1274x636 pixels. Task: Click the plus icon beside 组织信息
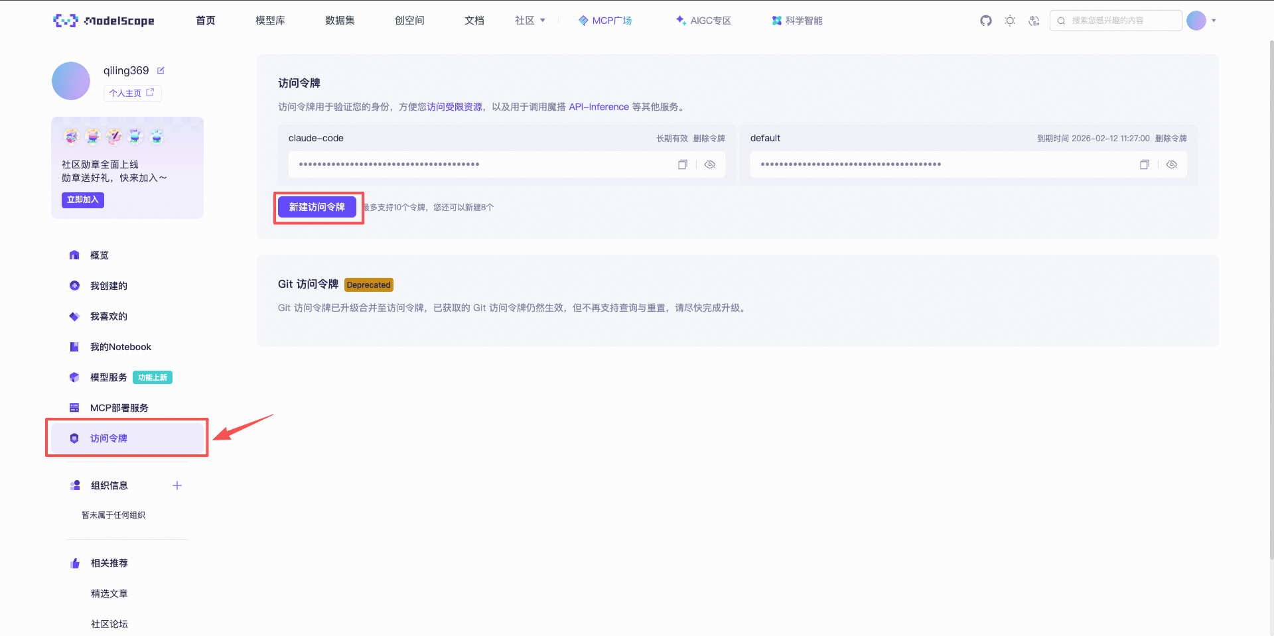pos(177,485)
